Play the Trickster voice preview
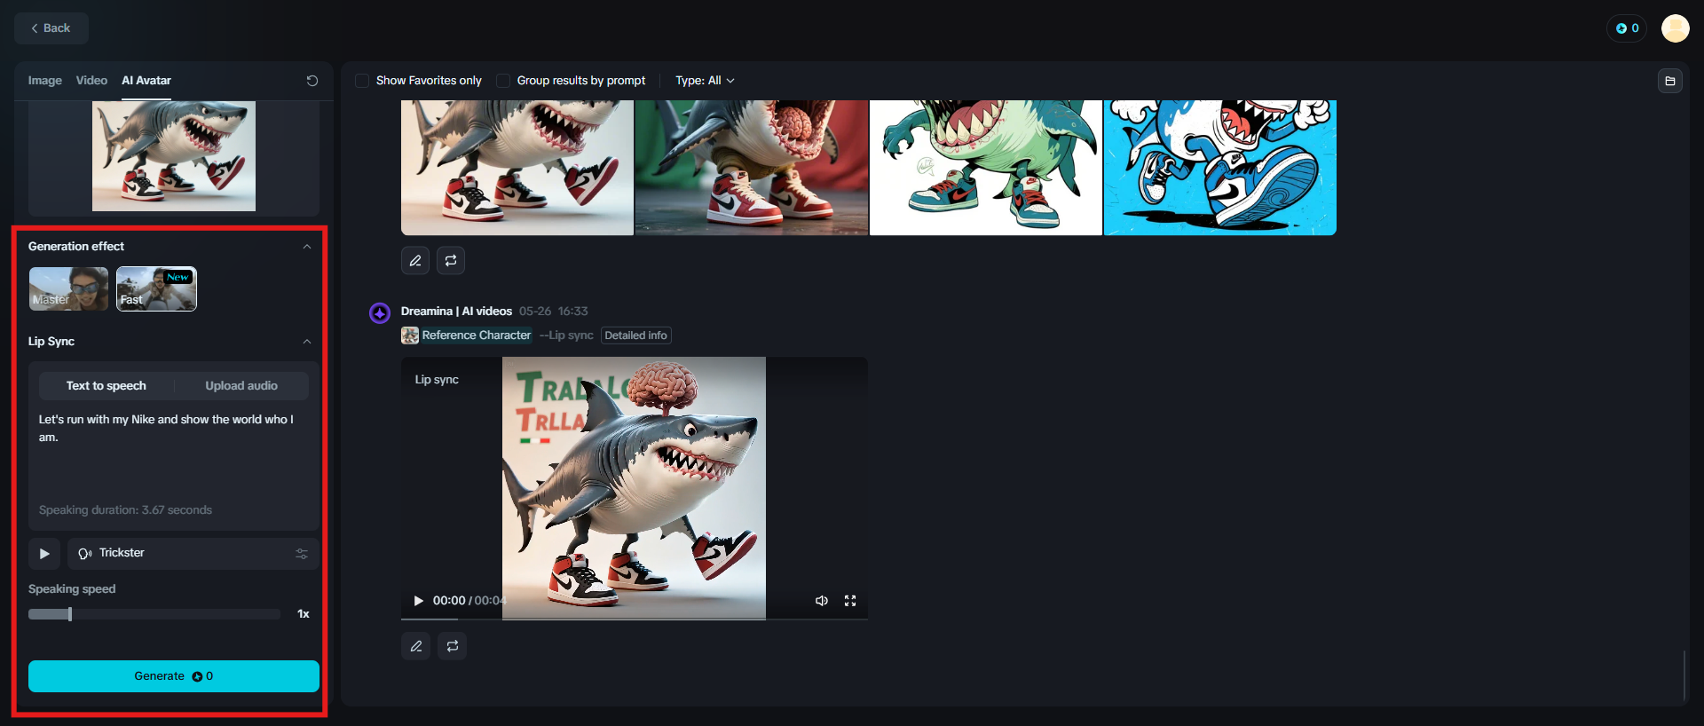1704x726 pixels. (44, 554)
